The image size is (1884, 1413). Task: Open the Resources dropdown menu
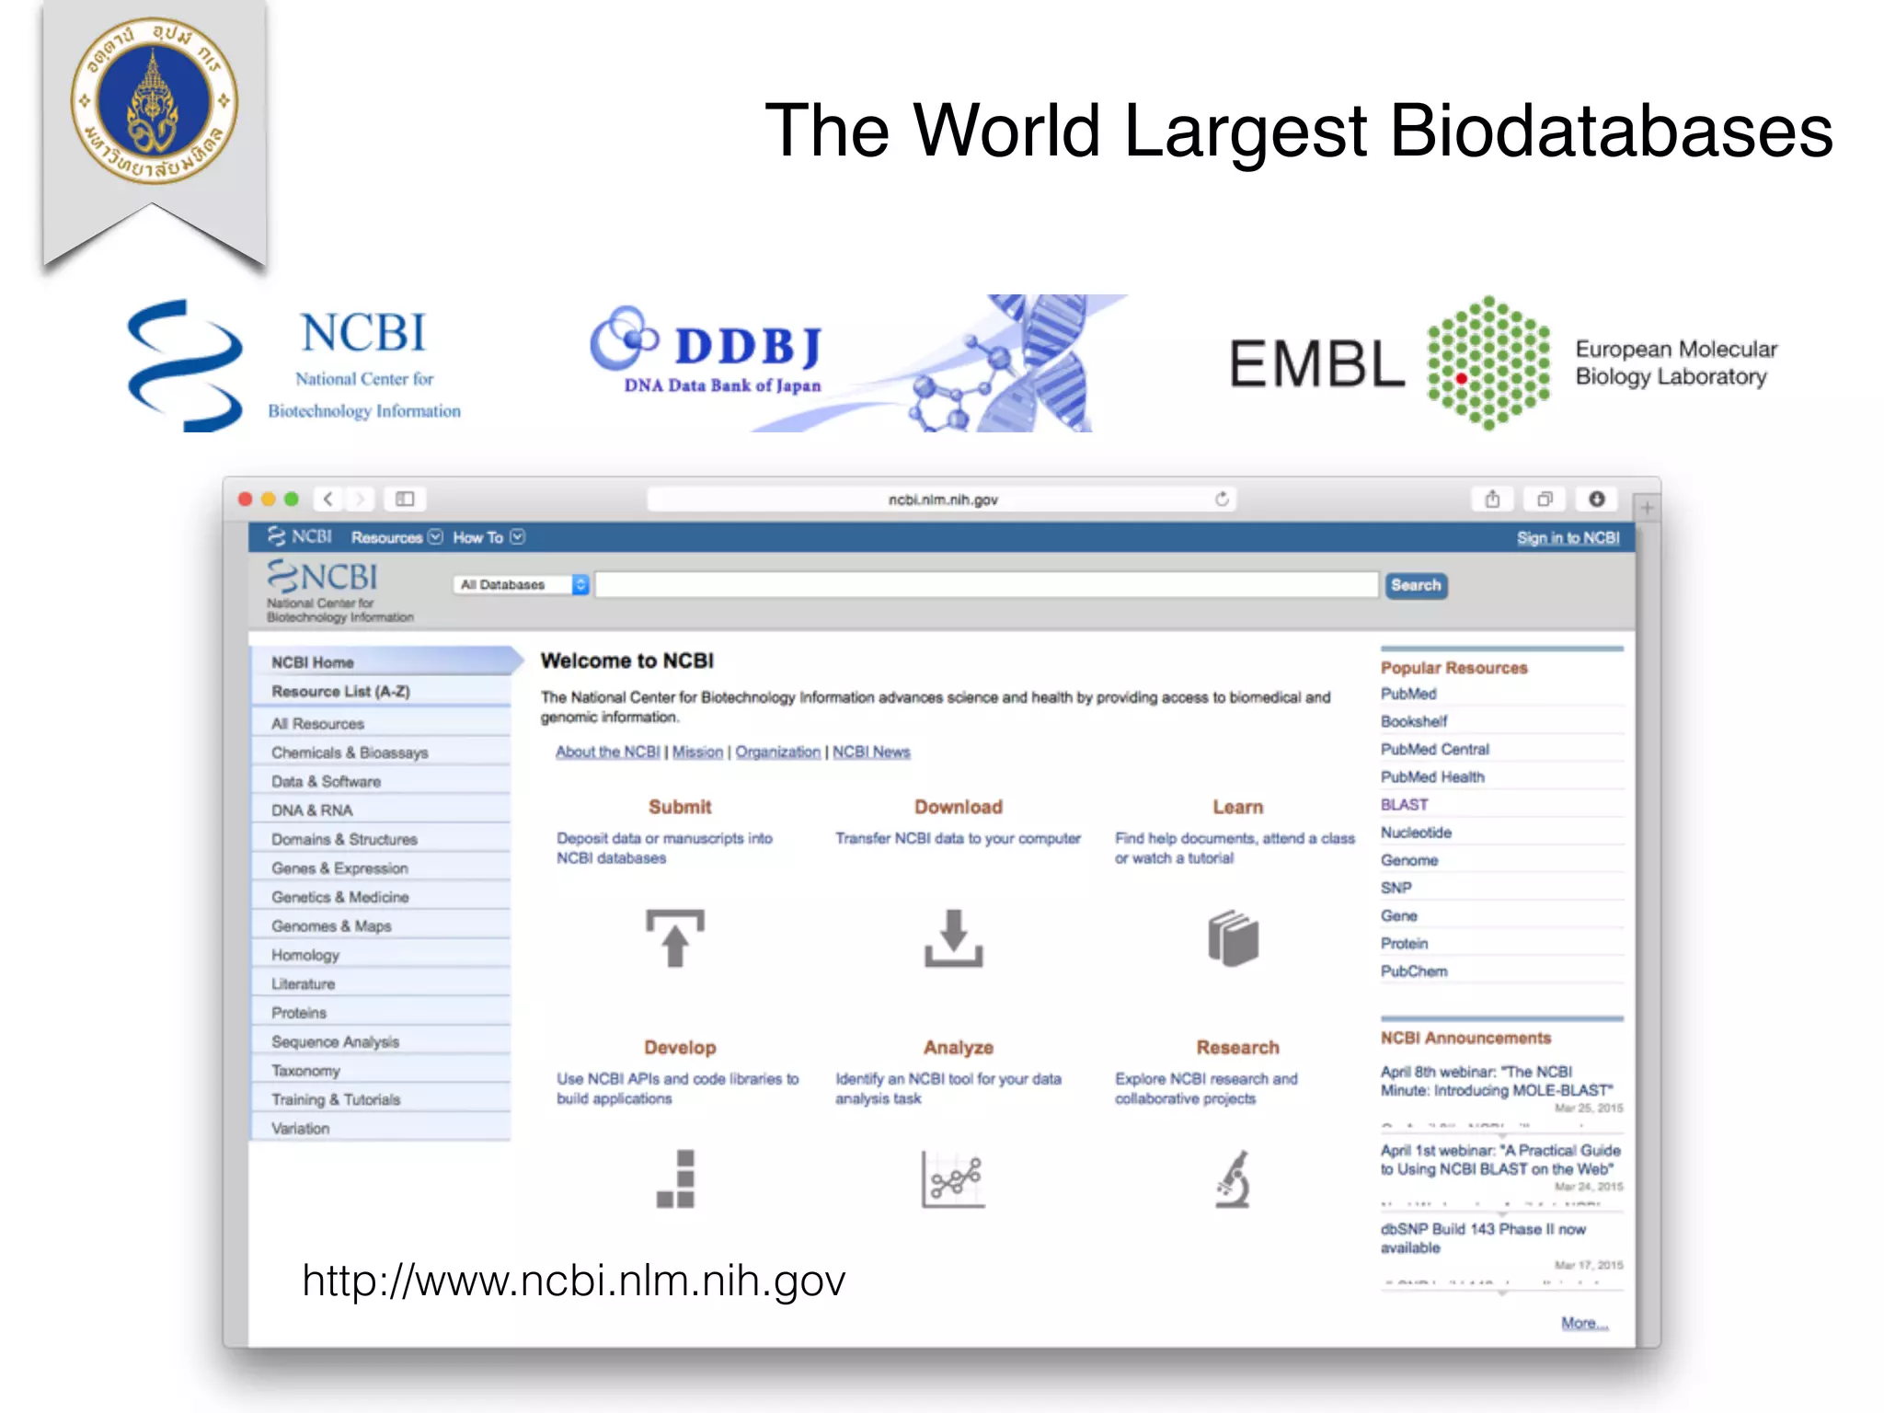[396, 537]
